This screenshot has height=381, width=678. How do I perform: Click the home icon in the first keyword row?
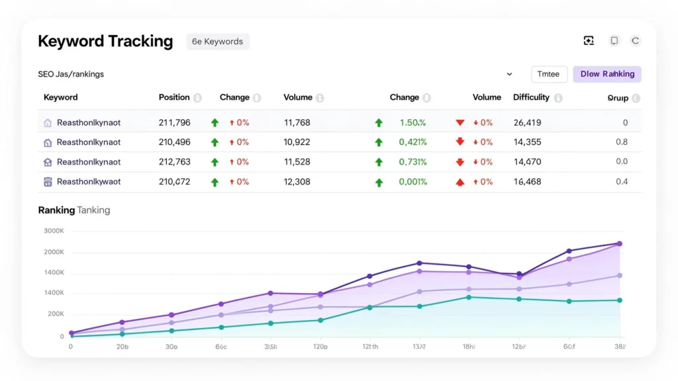click(x=47, y=123)
